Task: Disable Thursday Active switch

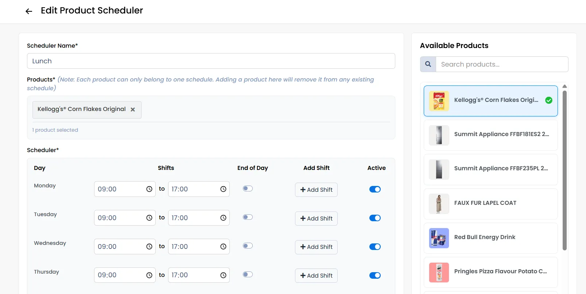Action: 375,275
